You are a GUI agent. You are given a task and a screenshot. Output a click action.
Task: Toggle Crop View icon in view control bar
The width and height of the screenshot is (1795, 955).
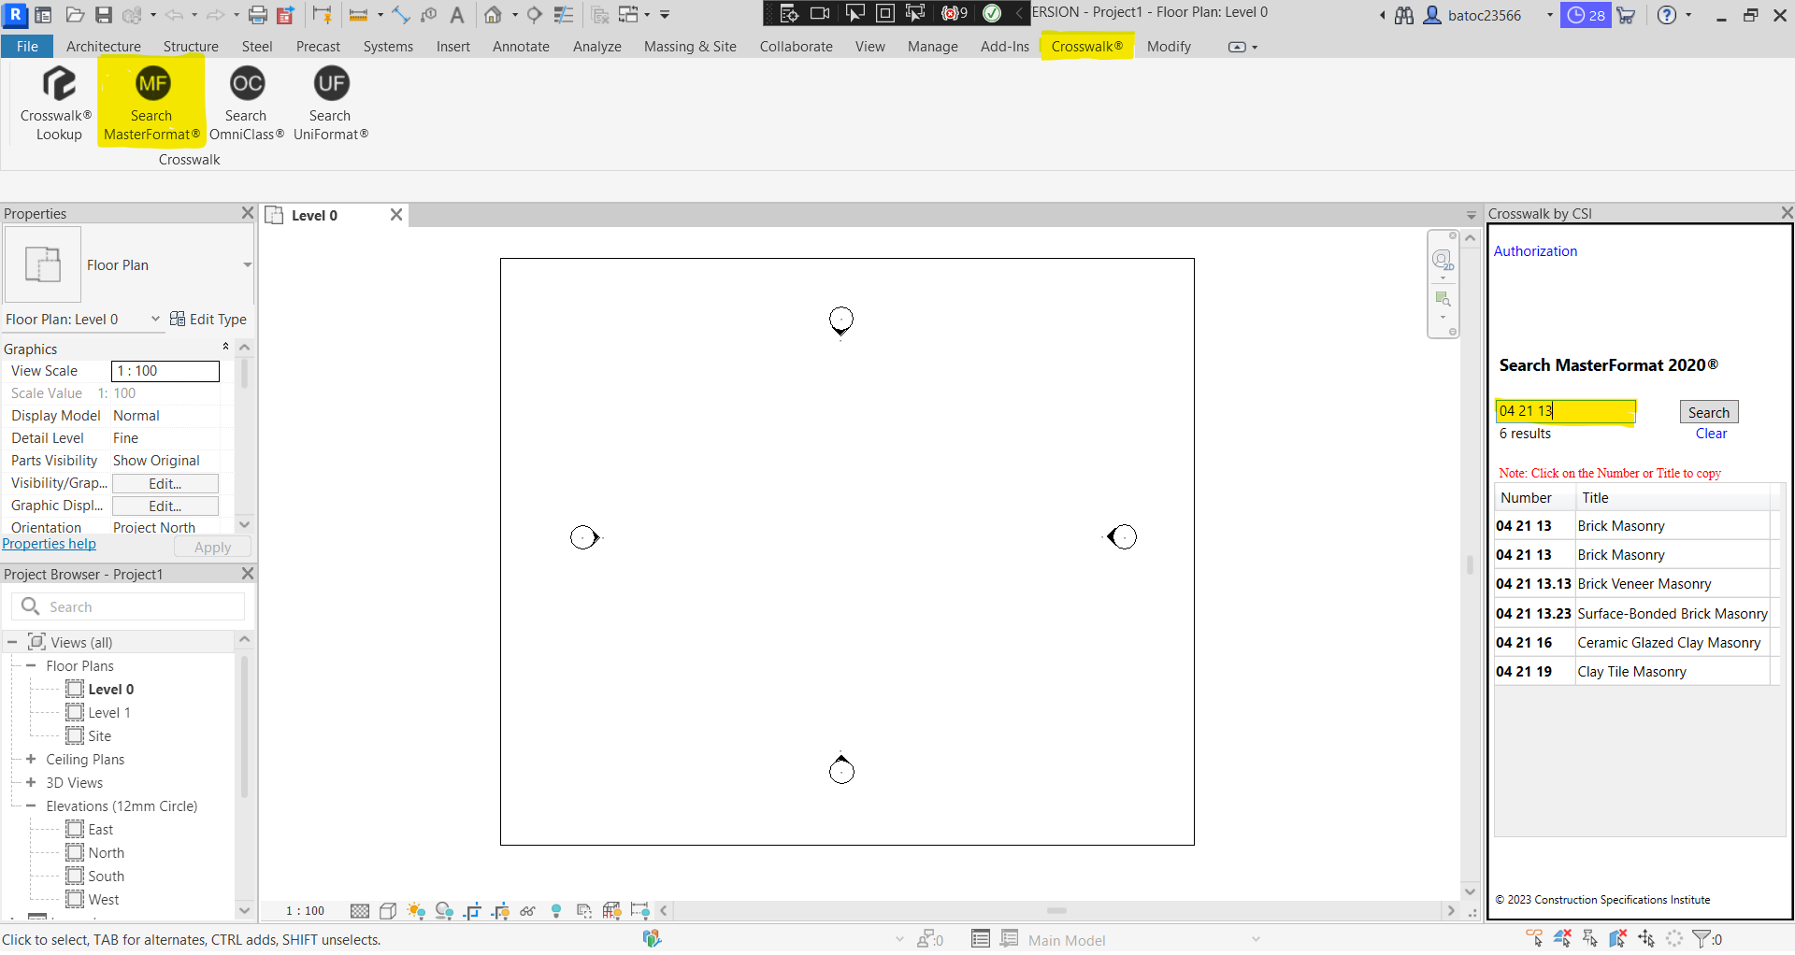point(472,911)
